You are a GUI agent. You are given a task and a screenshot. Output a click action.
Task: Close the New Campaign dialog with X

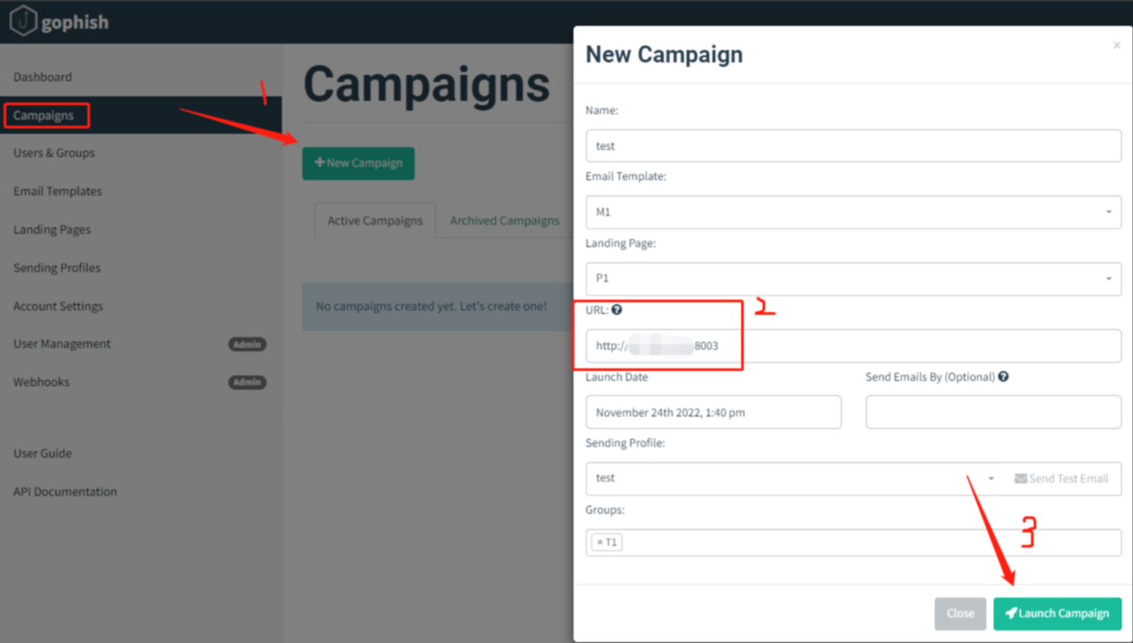point(1116,45)
